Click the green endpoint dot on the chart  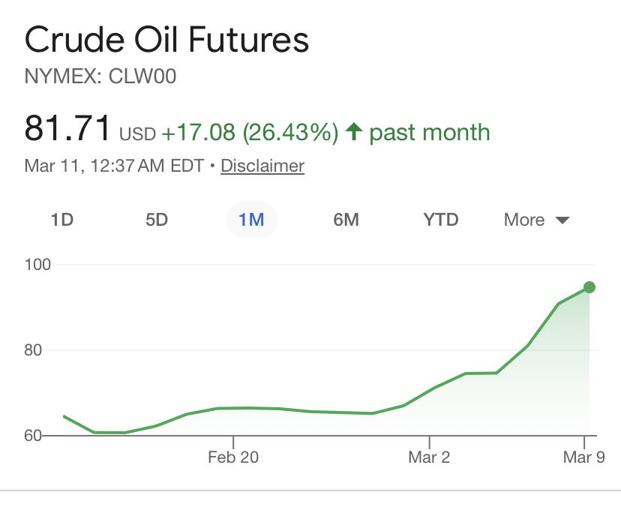[589, 287]
